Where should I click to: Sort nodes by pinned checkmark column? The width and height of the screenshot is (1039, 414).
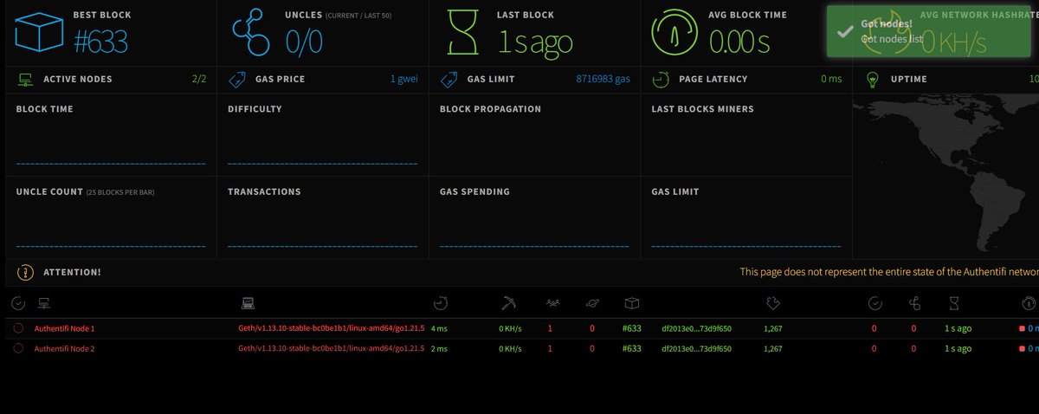[x=18, y=303]
